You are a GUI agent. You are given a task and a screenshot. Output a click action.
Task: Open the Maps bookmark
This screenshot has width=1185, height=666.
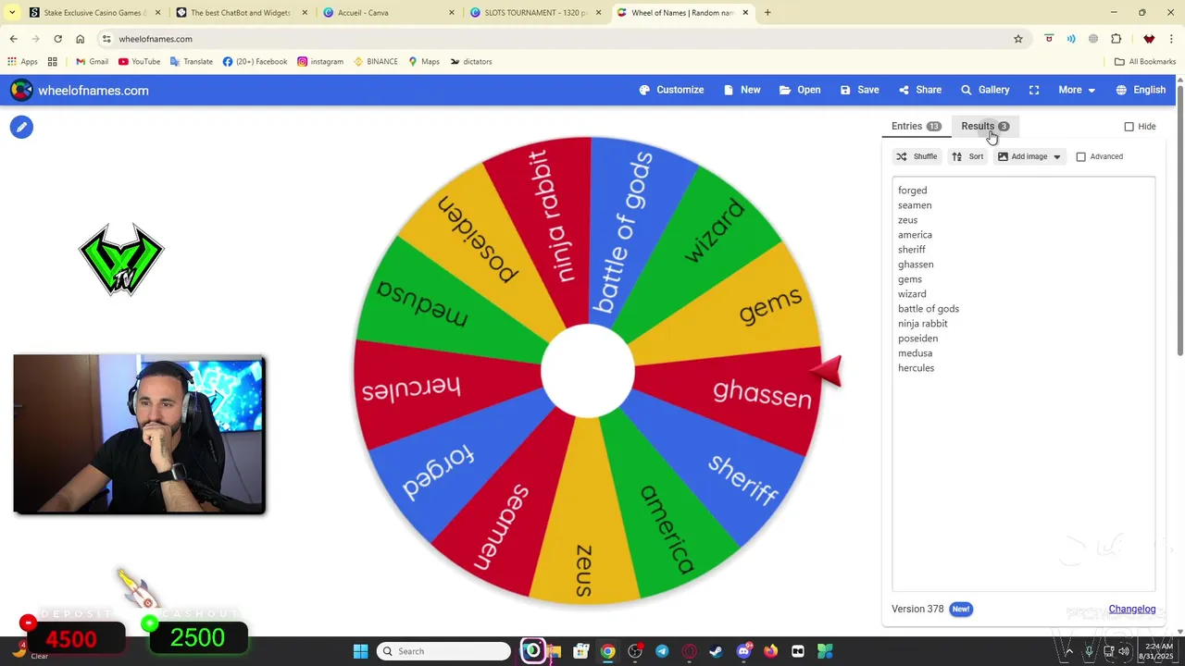tap(424, 62)
